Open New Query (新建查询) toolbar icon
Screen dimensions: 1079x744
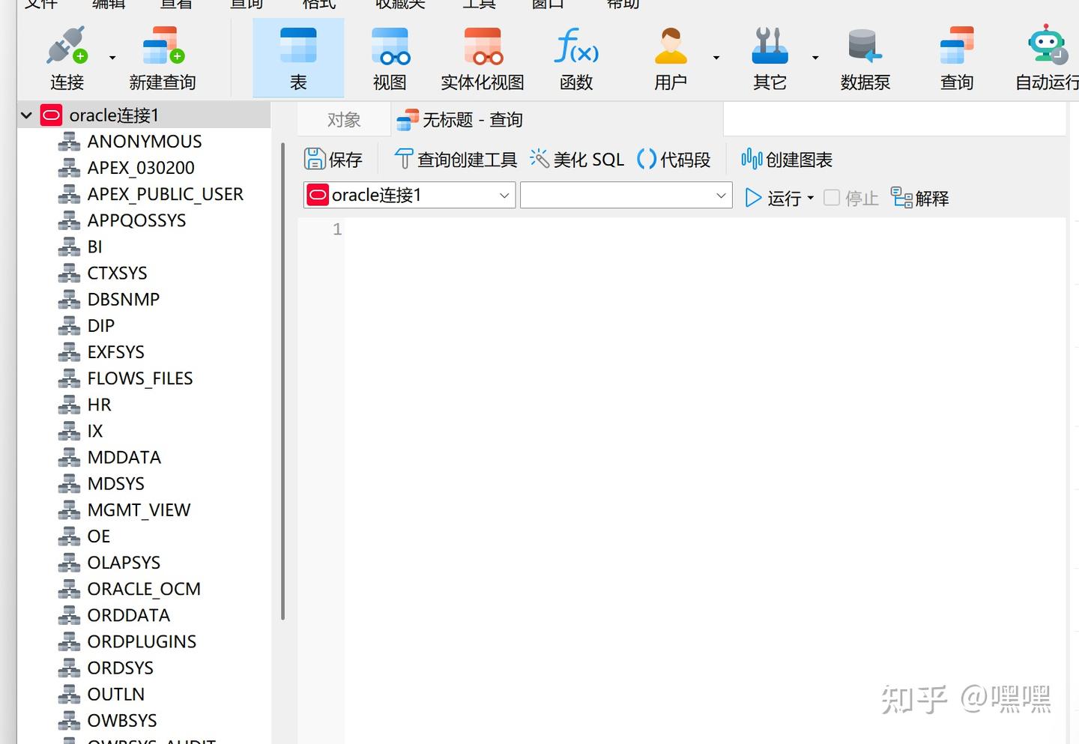[x=163, y=46]
